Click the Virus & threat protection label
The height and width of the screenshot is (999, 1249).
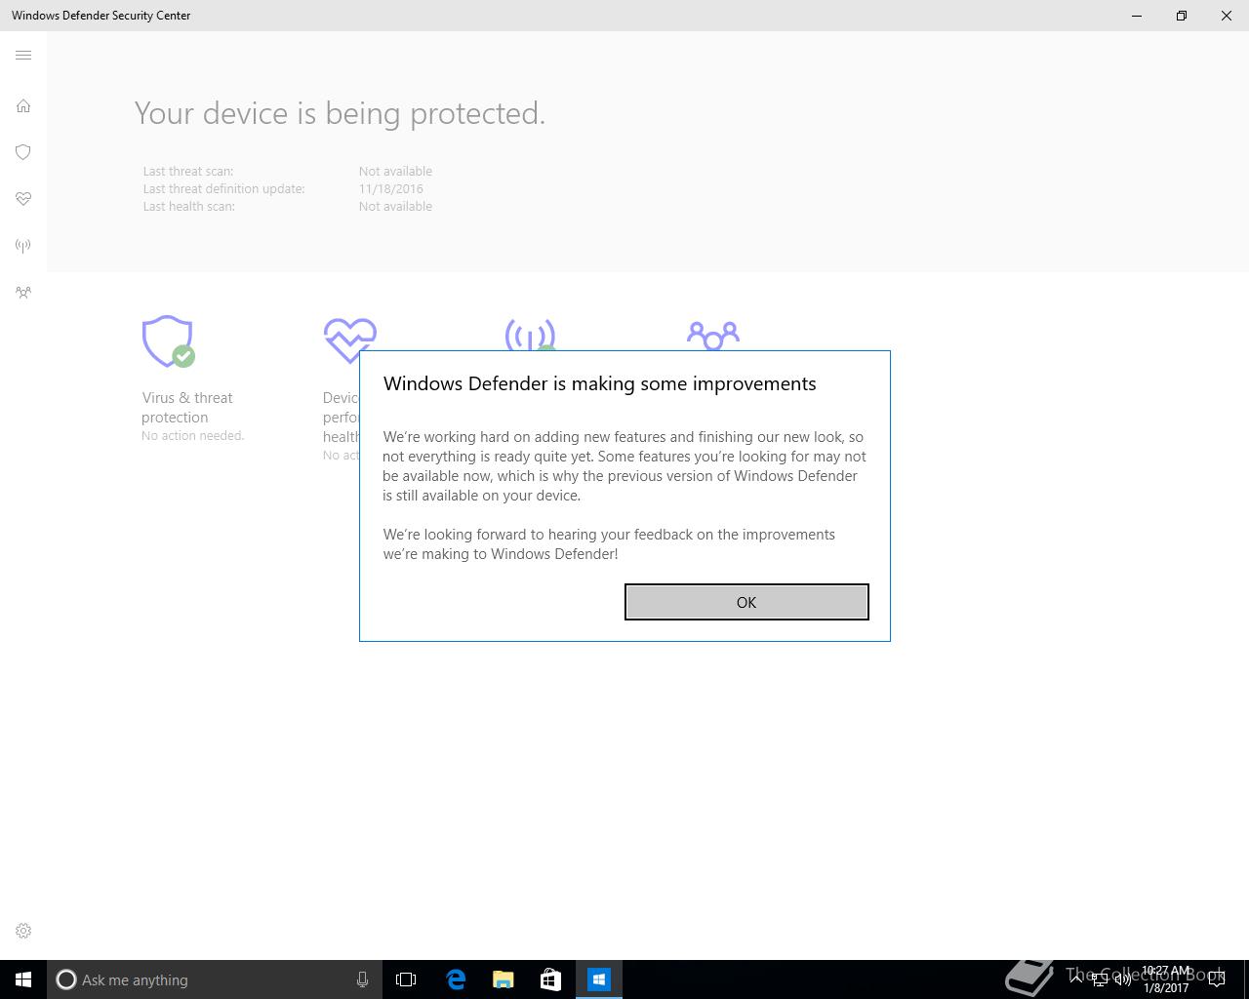(187, 408)
